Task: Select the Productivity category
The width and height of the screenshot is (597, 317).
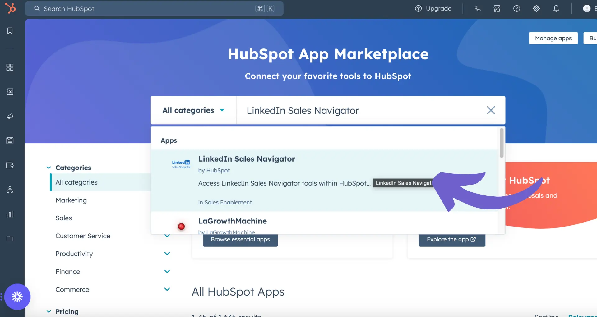Action: (74, 254)
